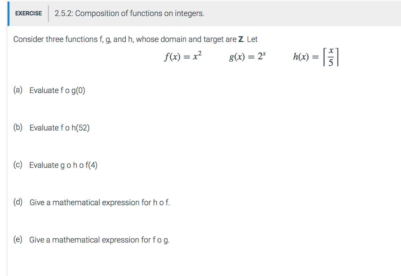Click the bold Z symbol in the intro sentence
Screen dimensions: 401x276
241,39
